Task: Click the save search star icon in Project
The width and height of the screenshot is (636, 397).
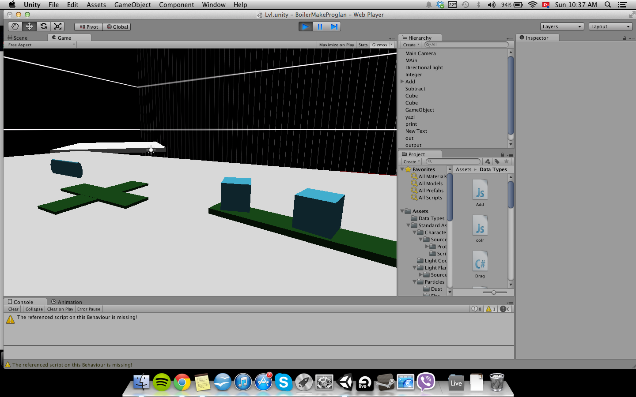Action: [507, 161]
